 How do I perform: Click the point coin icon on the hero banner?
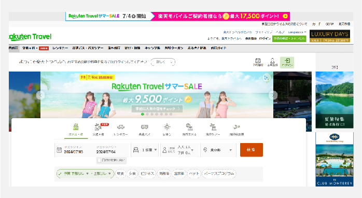point(188,100)
